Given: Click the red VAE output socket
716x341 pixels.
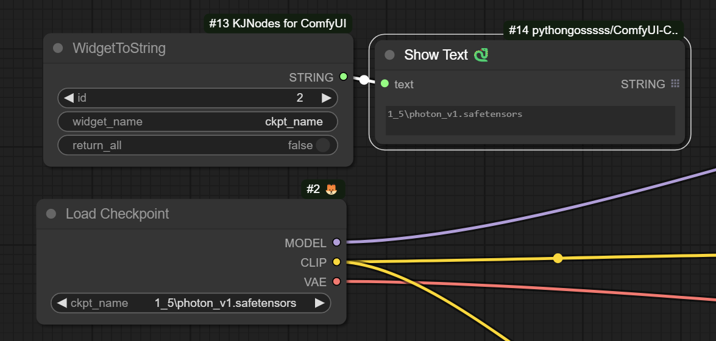Looking at the screenshot, I should click(x=336, y=282).
